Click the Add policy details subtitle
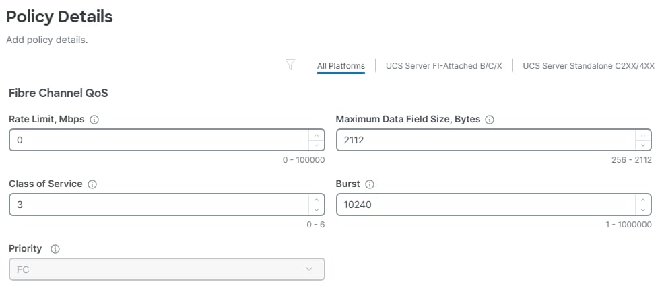Viewport: 662px width, 294px height. pyautogui.click(x=47, y=40)
